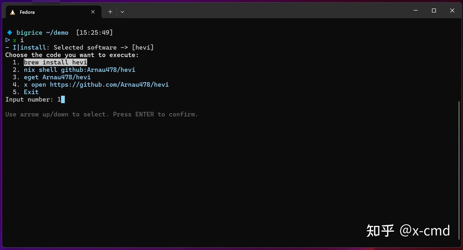This screenshot has width=463, height=250.
Task: Open a new tab with the plus icon
Action: [x=110, y=12]
